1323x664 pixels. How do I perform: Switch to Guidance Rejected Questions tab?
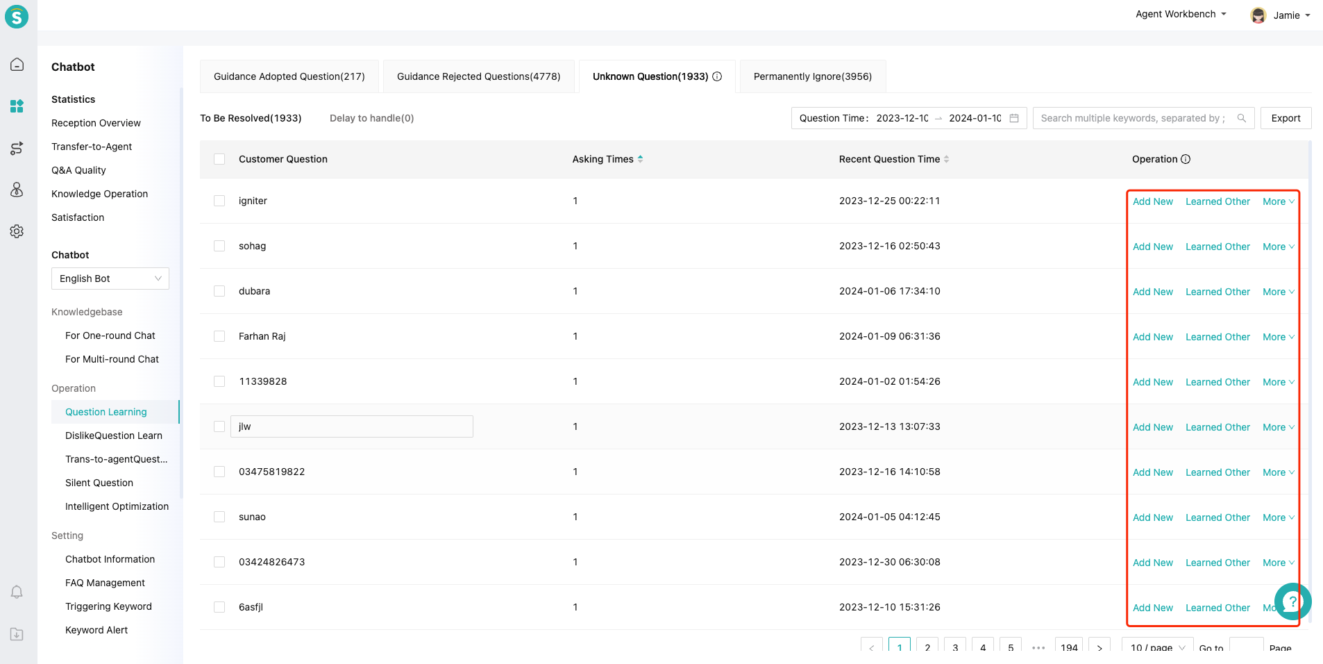[479, 76]
